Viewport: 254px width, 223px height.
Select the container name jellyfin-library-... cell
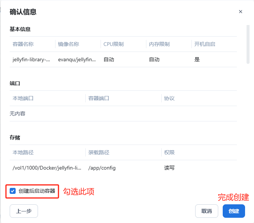click(x=31, y=59)
